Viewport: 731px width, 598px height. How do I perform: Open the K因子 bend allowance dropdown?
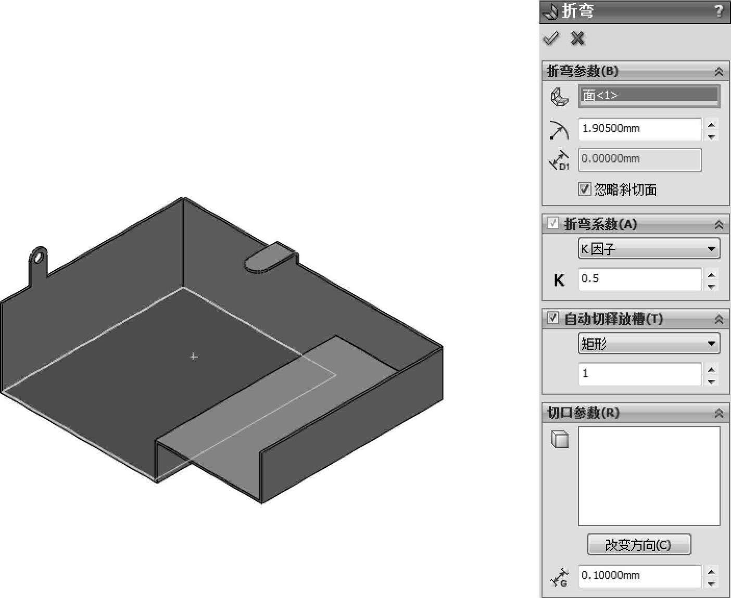[649, 249]
